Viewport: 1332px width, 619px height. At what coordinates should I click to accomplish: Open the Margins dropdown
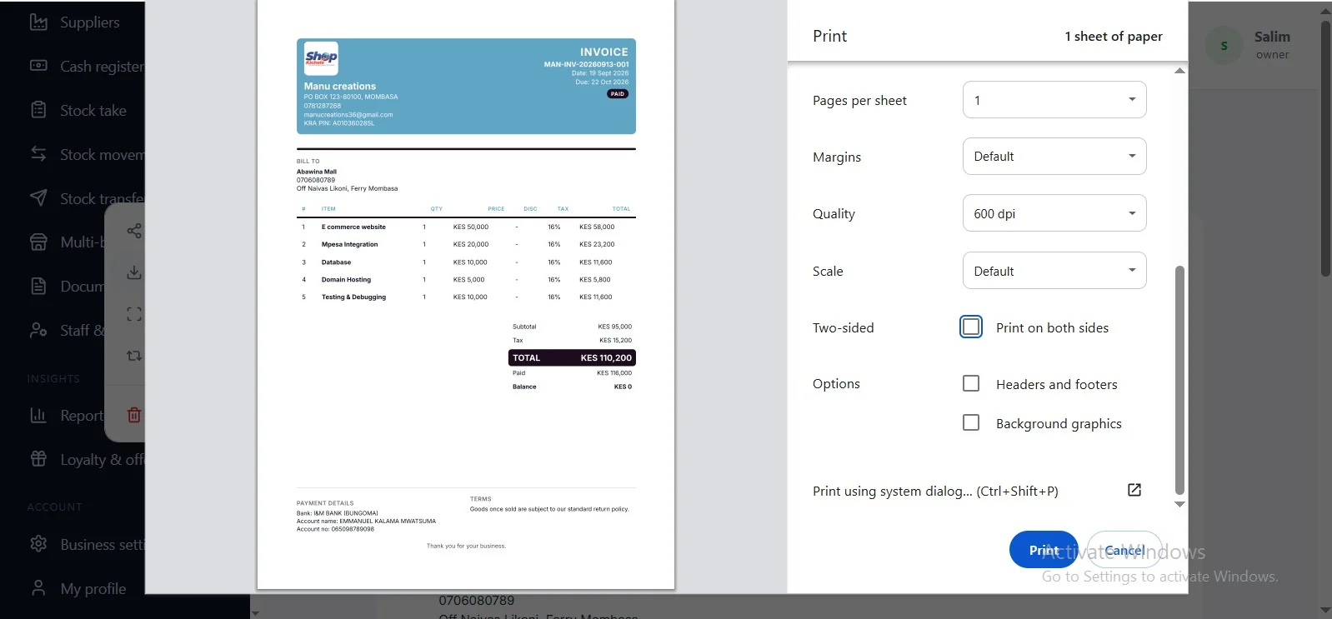tap(1054, 157)
